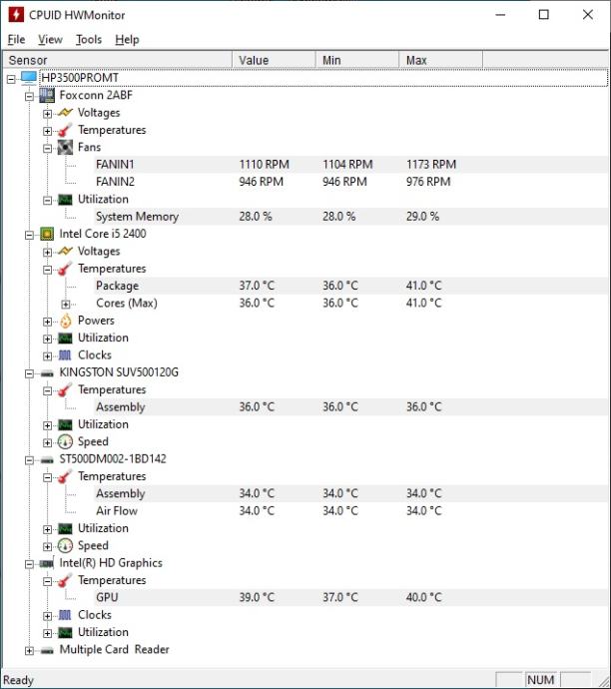Screen dimensions: 611x689
Task: Click the HD Graphics Clocks waveform icon
Action: coord(65,615)
